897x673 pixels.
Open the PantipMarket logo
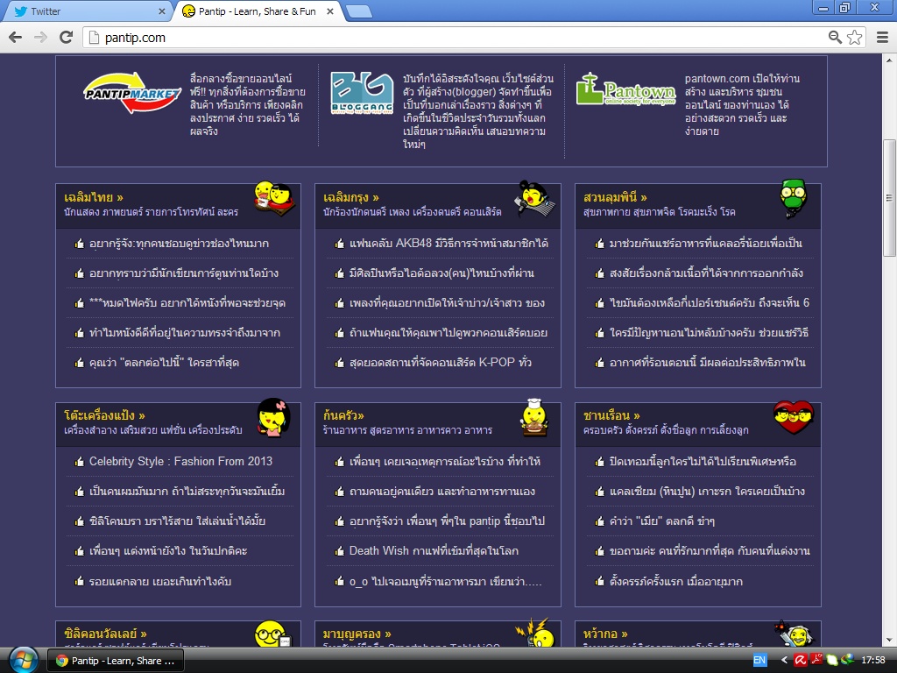click(x=133, y=93)
